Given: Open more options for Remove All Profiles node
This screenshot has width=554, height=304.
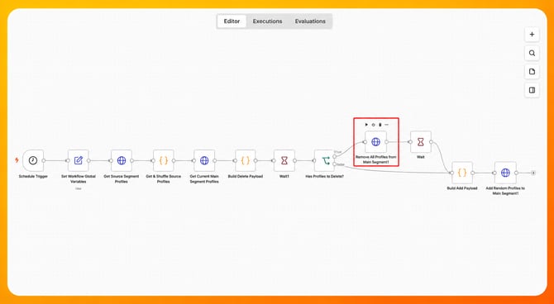Looking at the screenshot, I should click(x=386, y=125).
